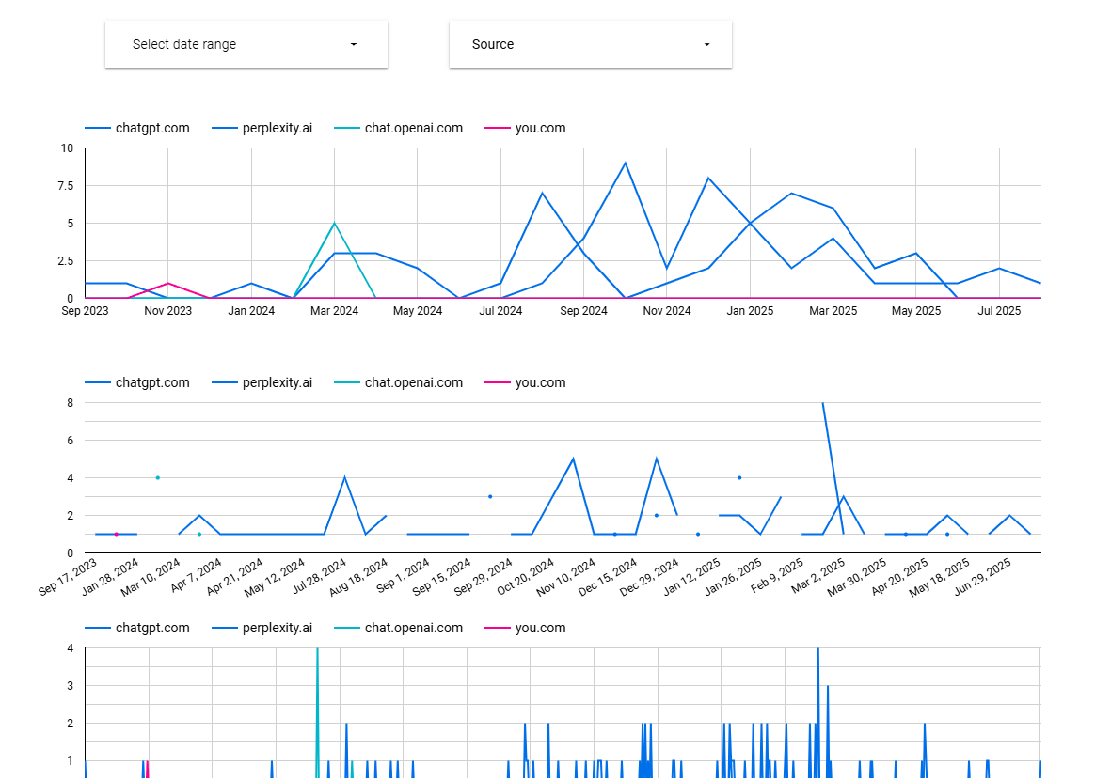
Task: Click the highest blue peak at 9, top chart
Action: (625, 163)
